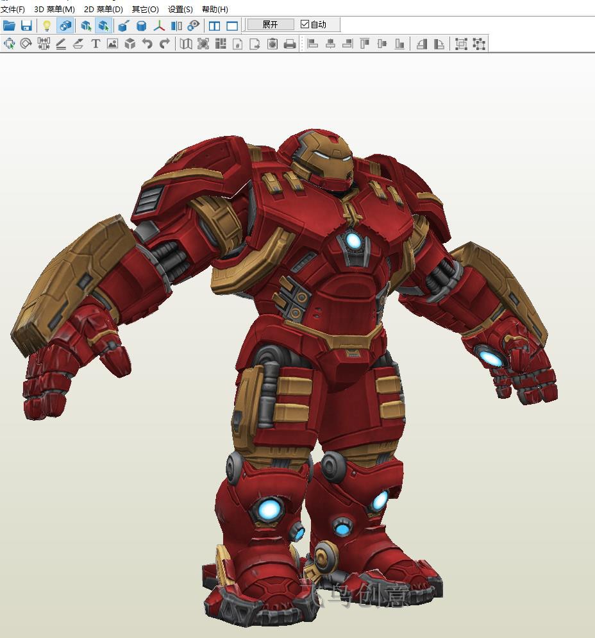Image resolution: width=595 pixels, height=638 pixels.
Task: Click the red-green-blue 3D axis icon
Action: (159, 26)
